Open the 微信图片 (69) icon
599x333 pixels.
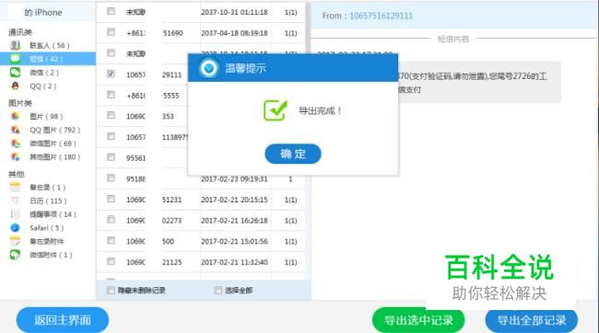[15, 144]
